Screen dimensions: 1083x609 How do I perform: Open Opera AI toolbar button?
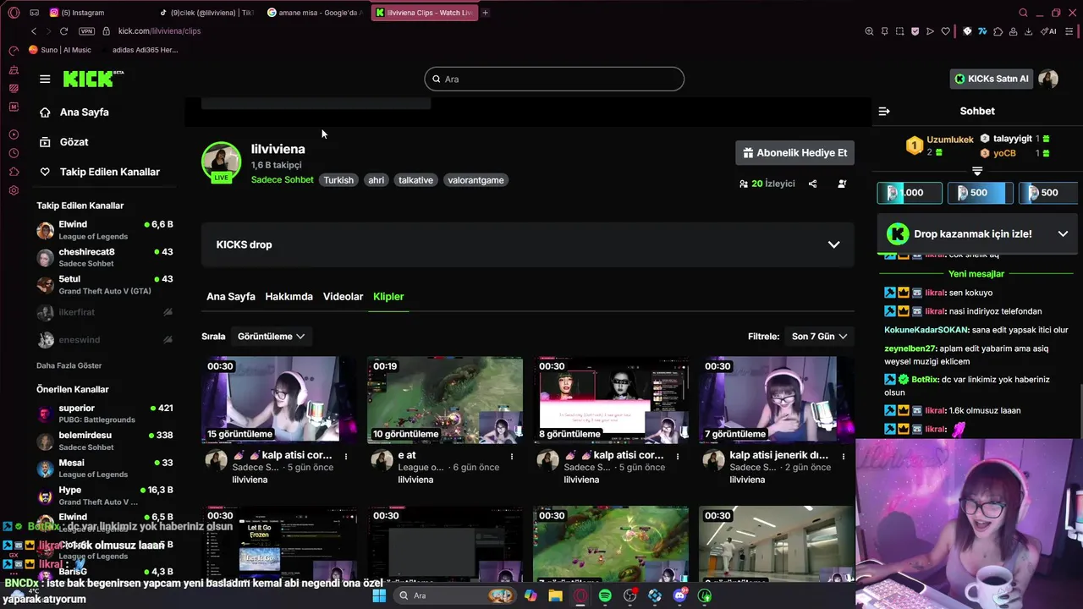pos(1049,31)
